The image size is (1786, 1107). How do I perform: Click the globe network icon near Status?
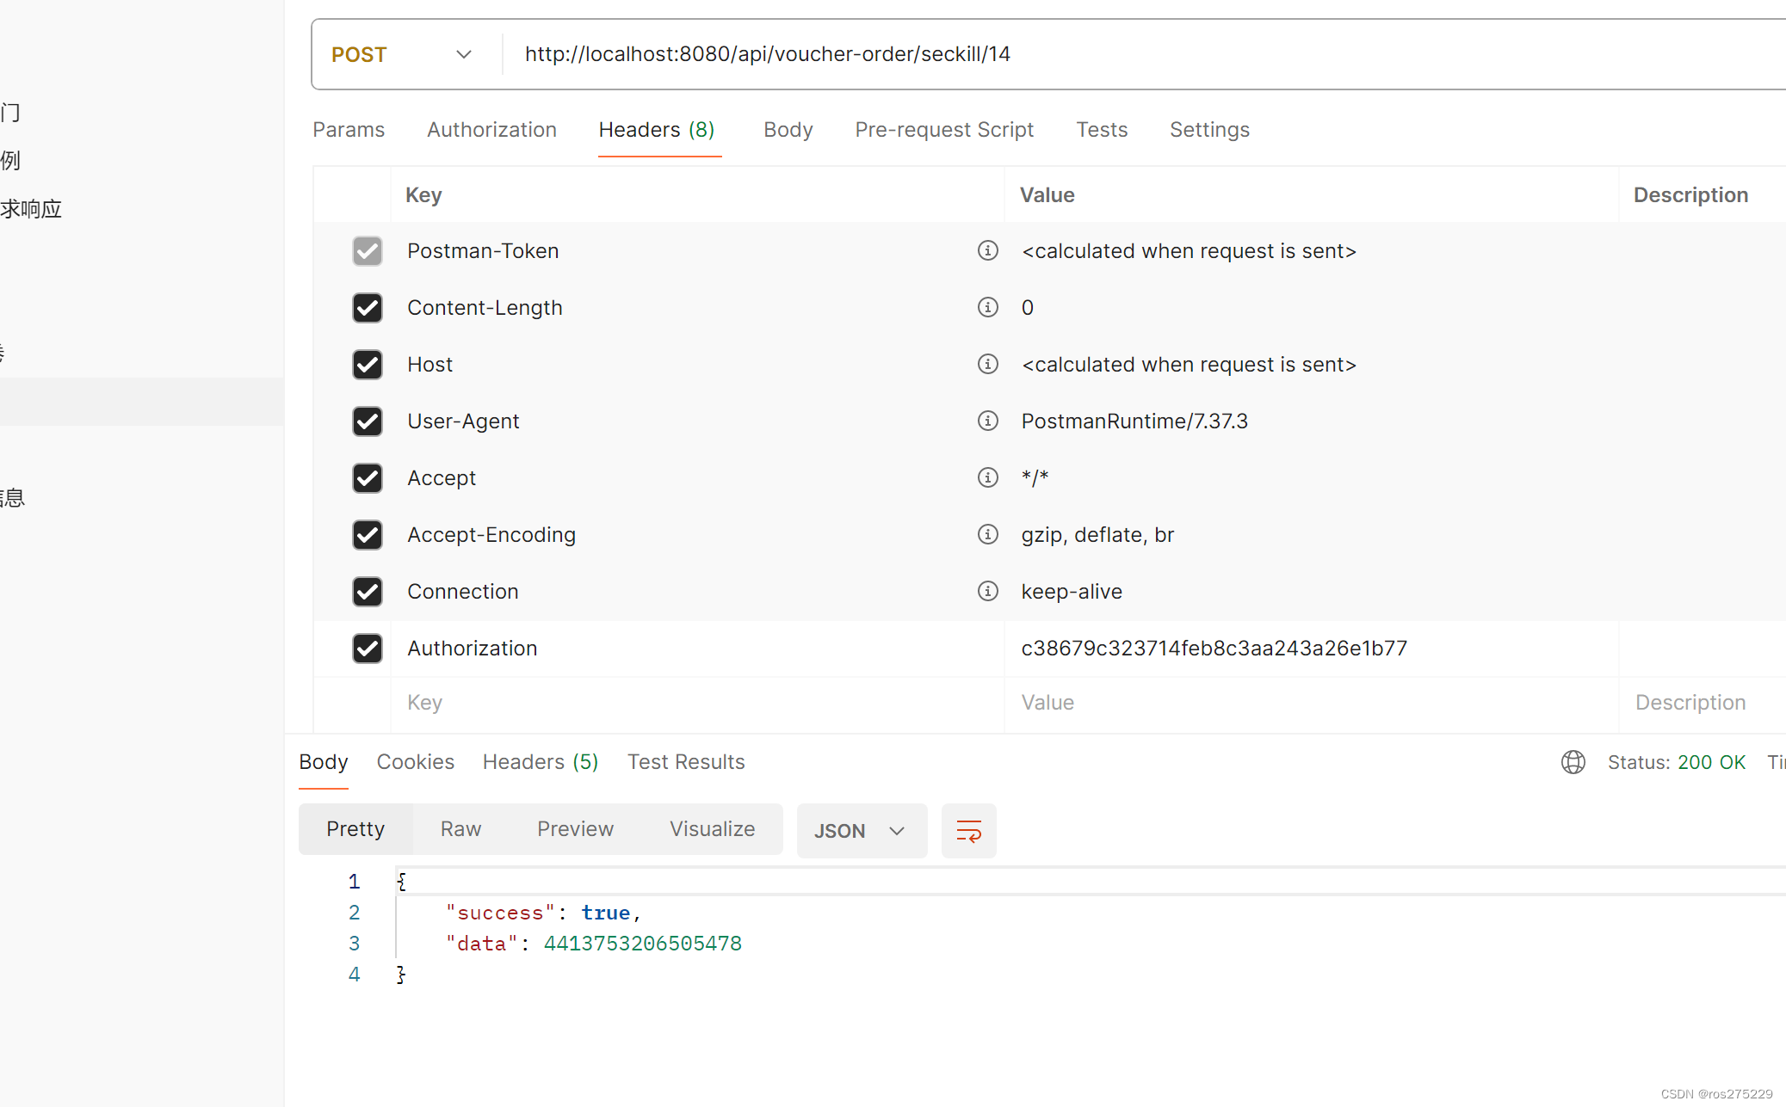[1573, 762]
